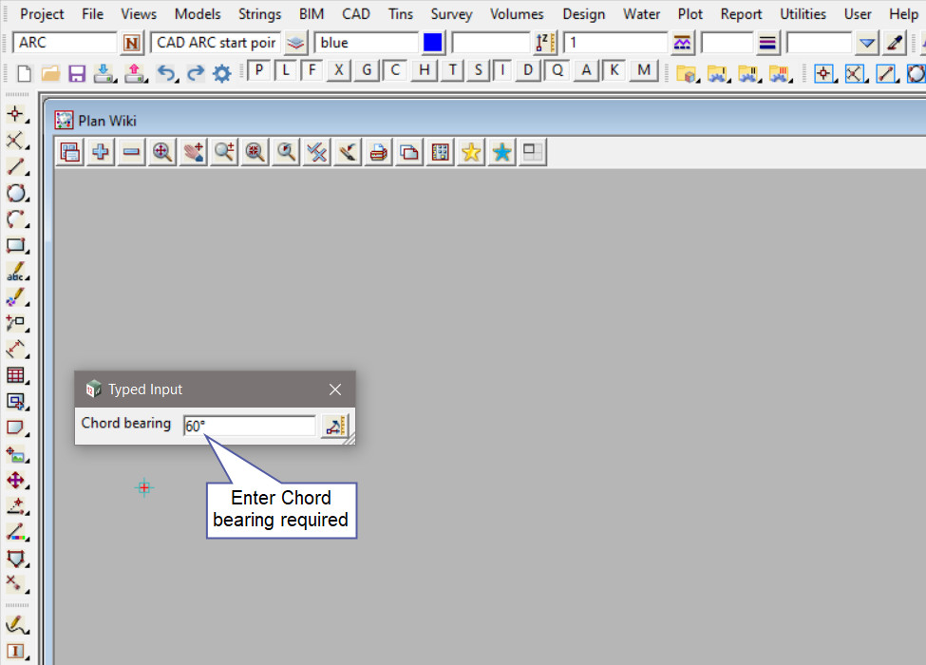Click the bearing measure button in Typed Input
Image resolution: width=926 pixels, height=665 pixels.
[334, 426]
